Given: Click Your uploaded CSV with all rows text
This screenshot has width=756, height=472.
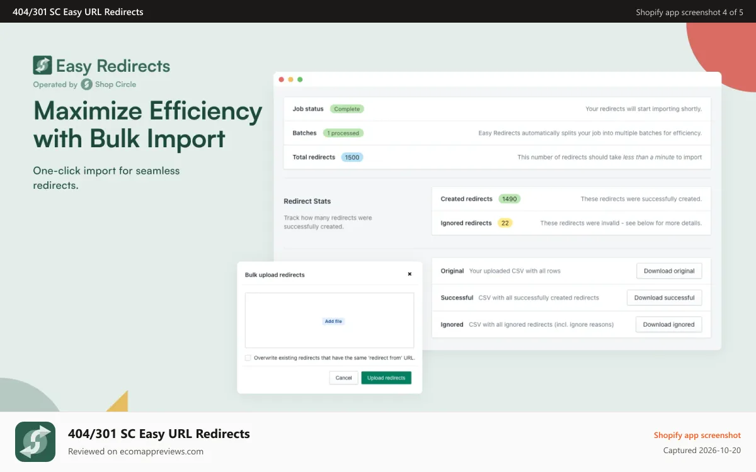Looking at the screenshot, I should (515, 271).
